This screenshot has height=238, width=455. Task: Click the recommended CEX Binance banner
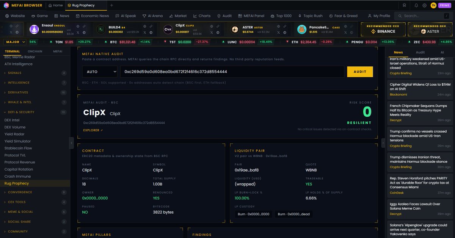click(383, 29)
